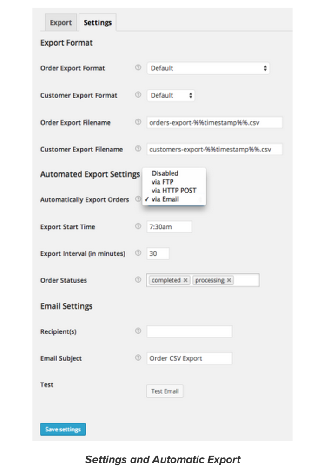This screenshot has height=476, width=317.
Task: Remove the processing status tag
Action: (x=229, y=280)
